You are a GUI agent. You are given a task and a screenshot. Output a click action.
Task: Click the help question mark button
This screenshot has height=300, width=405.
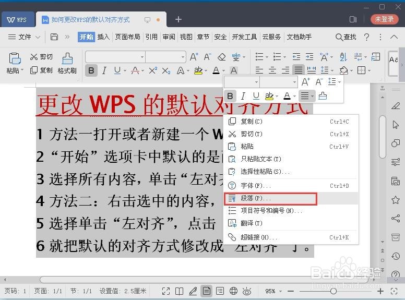(366, 37)
